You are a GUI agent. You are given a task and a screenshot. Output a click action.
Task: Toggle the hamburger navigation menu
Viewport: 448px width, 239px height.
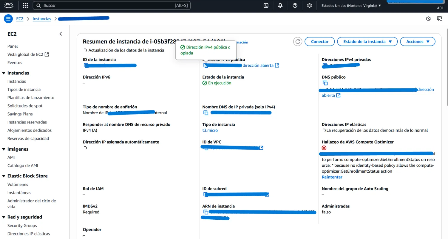point(8,19)
